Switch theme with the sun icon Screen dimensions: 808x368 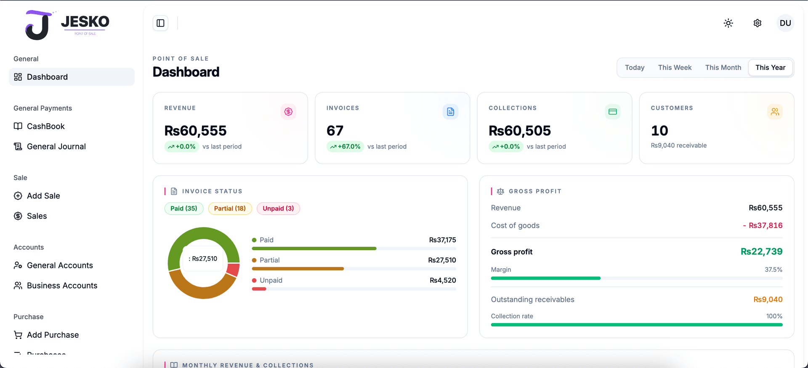728,23
